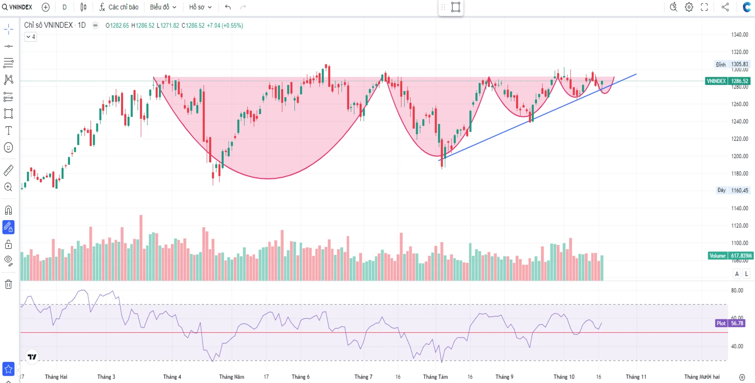This screenshot has width=755, height=383.
Task: Share the chart
Action: pos(725,7)
